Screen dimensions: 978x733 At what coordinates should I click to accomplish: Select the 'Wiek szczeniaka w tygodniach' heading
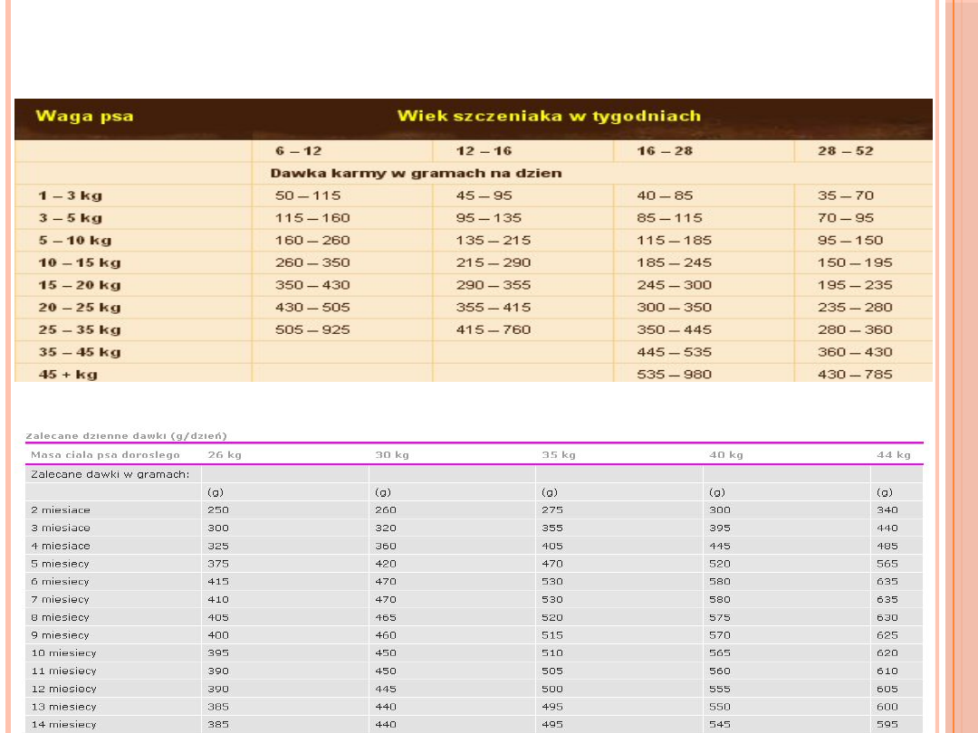(x=549, y=116)
